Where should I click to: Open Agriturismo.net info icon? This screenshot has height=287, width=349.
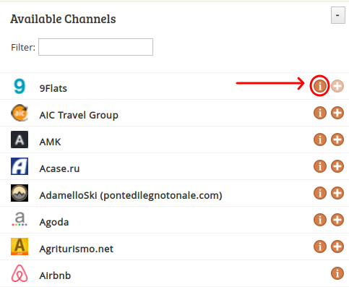pos(320,247)
